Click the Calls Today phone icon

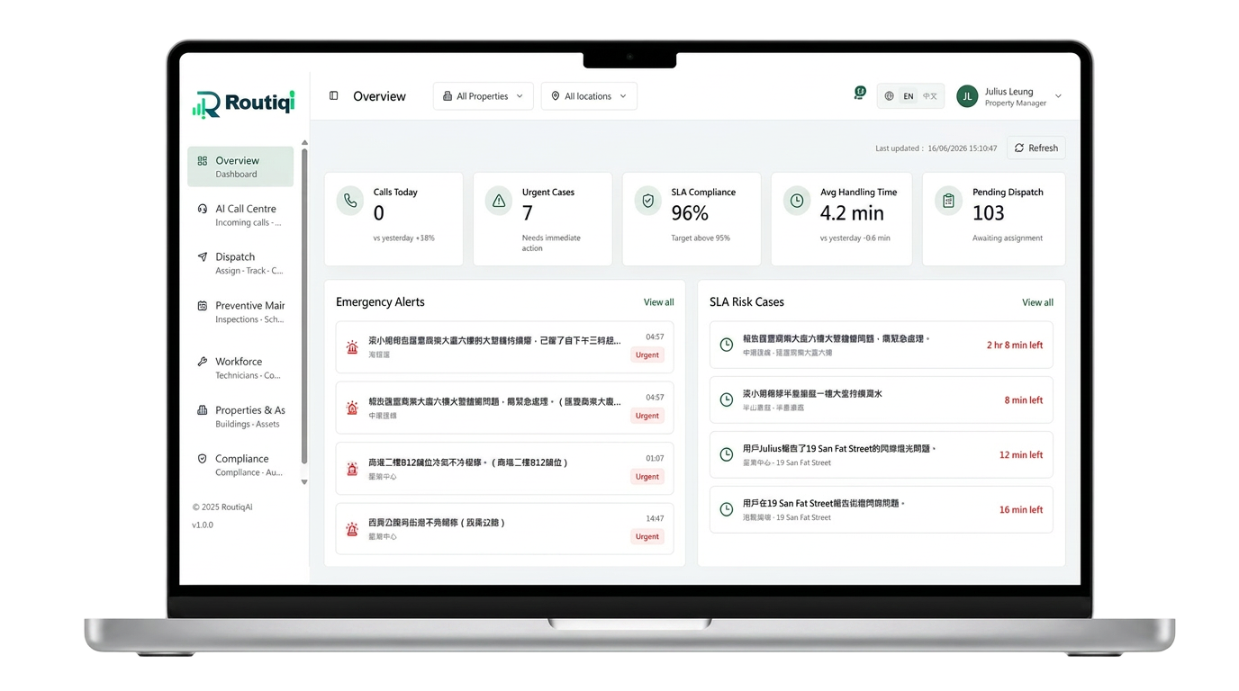pyautogui.click(x=350, y=201)
